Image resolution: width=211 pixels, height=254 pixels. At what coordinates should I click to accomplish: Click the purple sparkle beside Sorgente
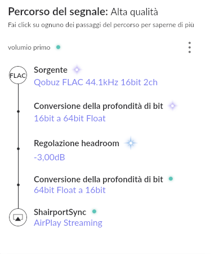pyautogui.click(x=77, y=70)
